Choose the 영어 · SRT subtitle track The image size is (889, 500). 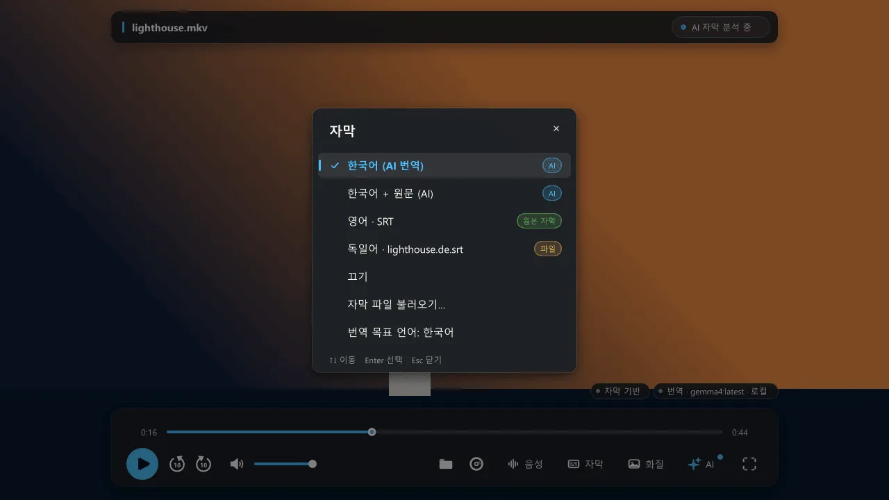[444, 221]
